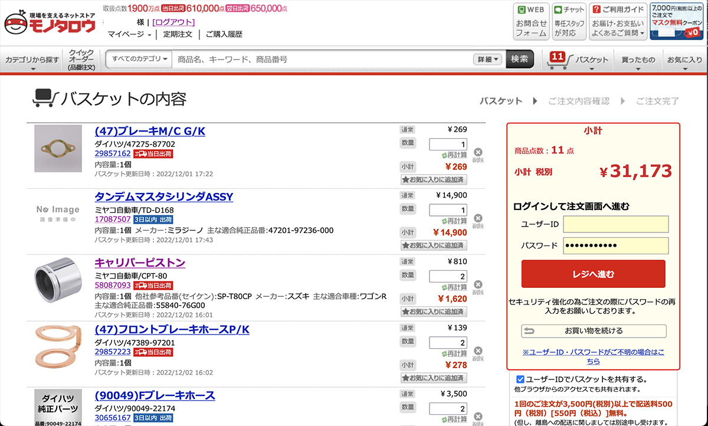The height and width of the screenshot is (426, 708).
Task: Toggle share basket by user ID checkbox
Action: (x=520, y=379)
